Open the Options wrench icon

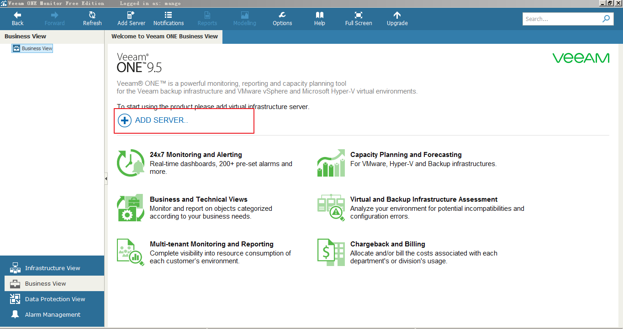pyautogui.click(x=282, y=15)
